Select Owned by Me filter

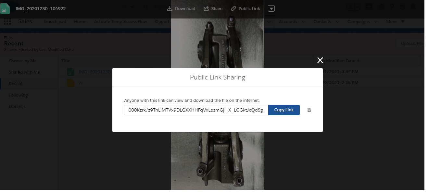23,61
